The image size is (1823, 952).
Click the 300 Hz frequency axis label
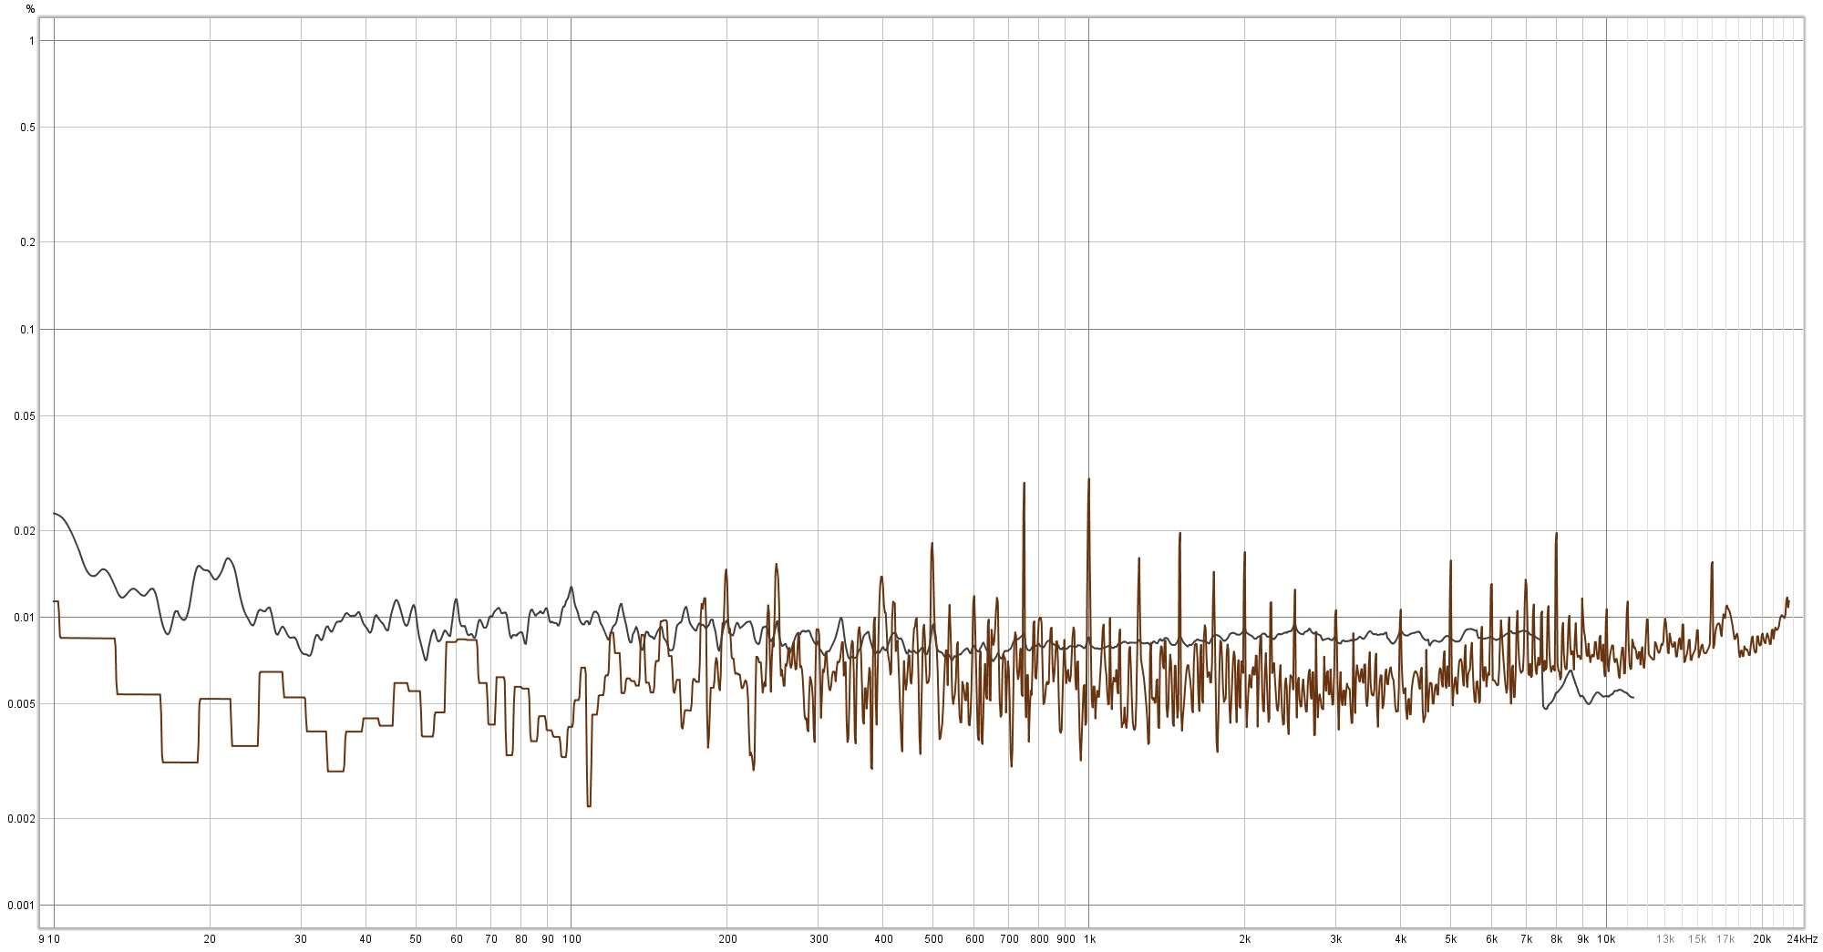pos(819,939)
